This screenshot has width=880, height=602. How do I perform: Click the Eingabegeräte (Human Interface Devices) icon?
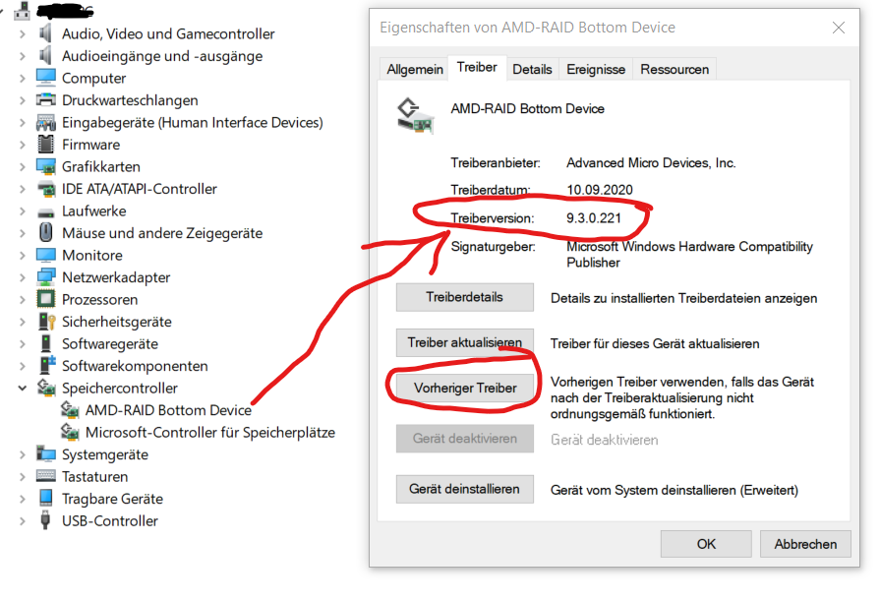click(x=45, y=122)
